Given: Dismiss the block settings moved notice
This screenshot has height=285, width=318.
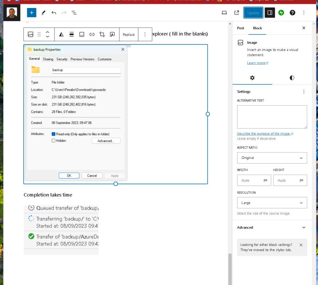Looking at the screenshot, I should [x=301, y=245].
